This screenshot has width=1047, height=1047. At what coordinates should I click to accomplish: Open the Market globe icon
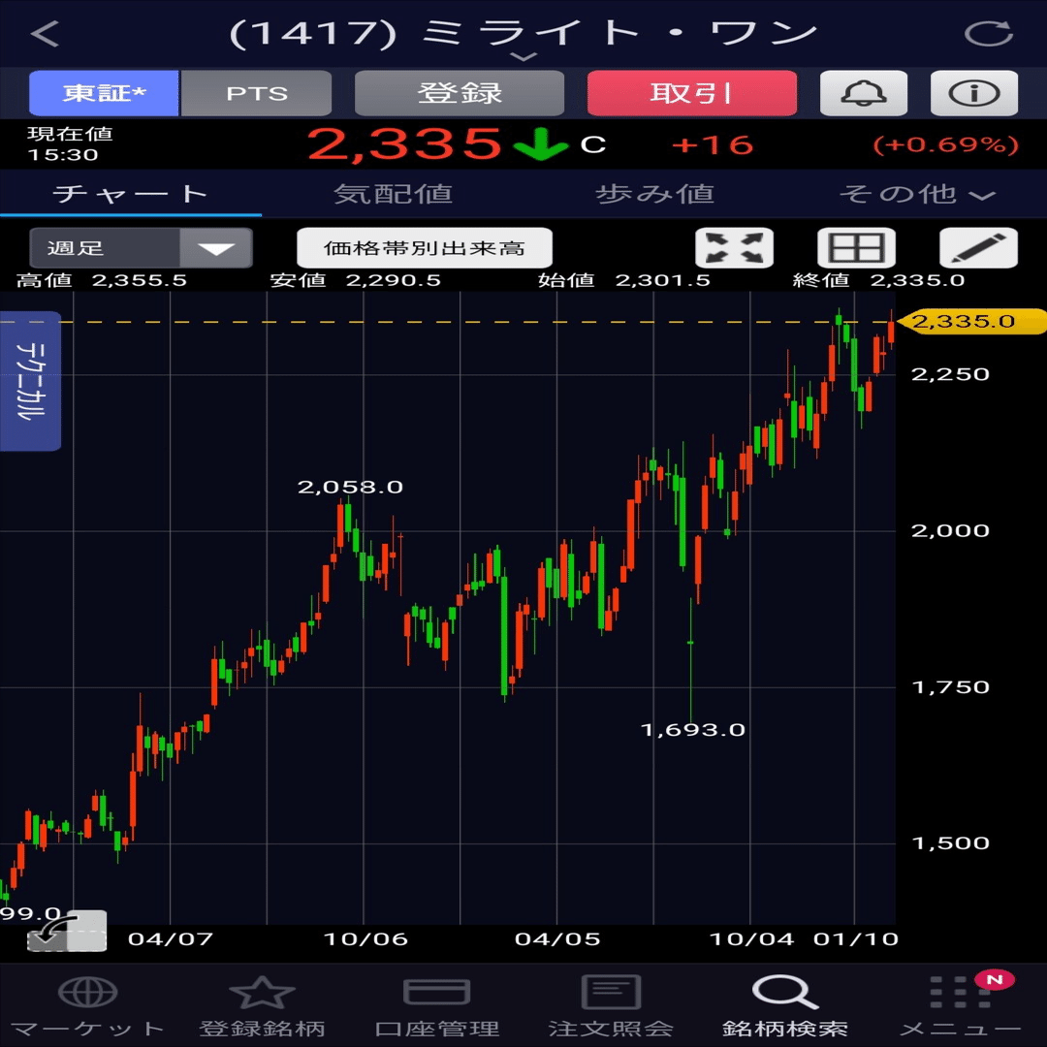(x=87, y=992)
